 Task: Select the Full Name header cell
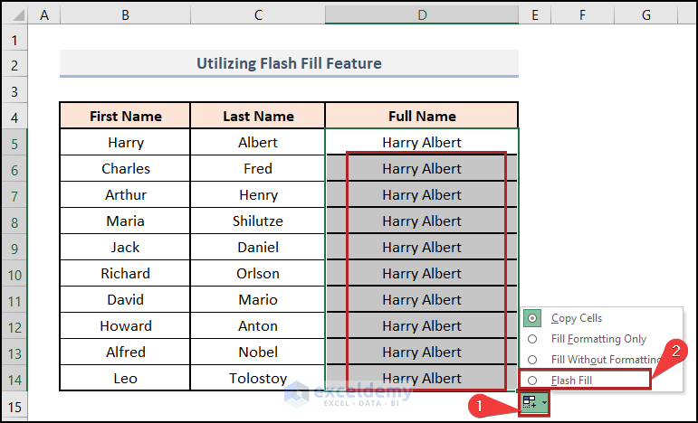click(x=421, y=116)
